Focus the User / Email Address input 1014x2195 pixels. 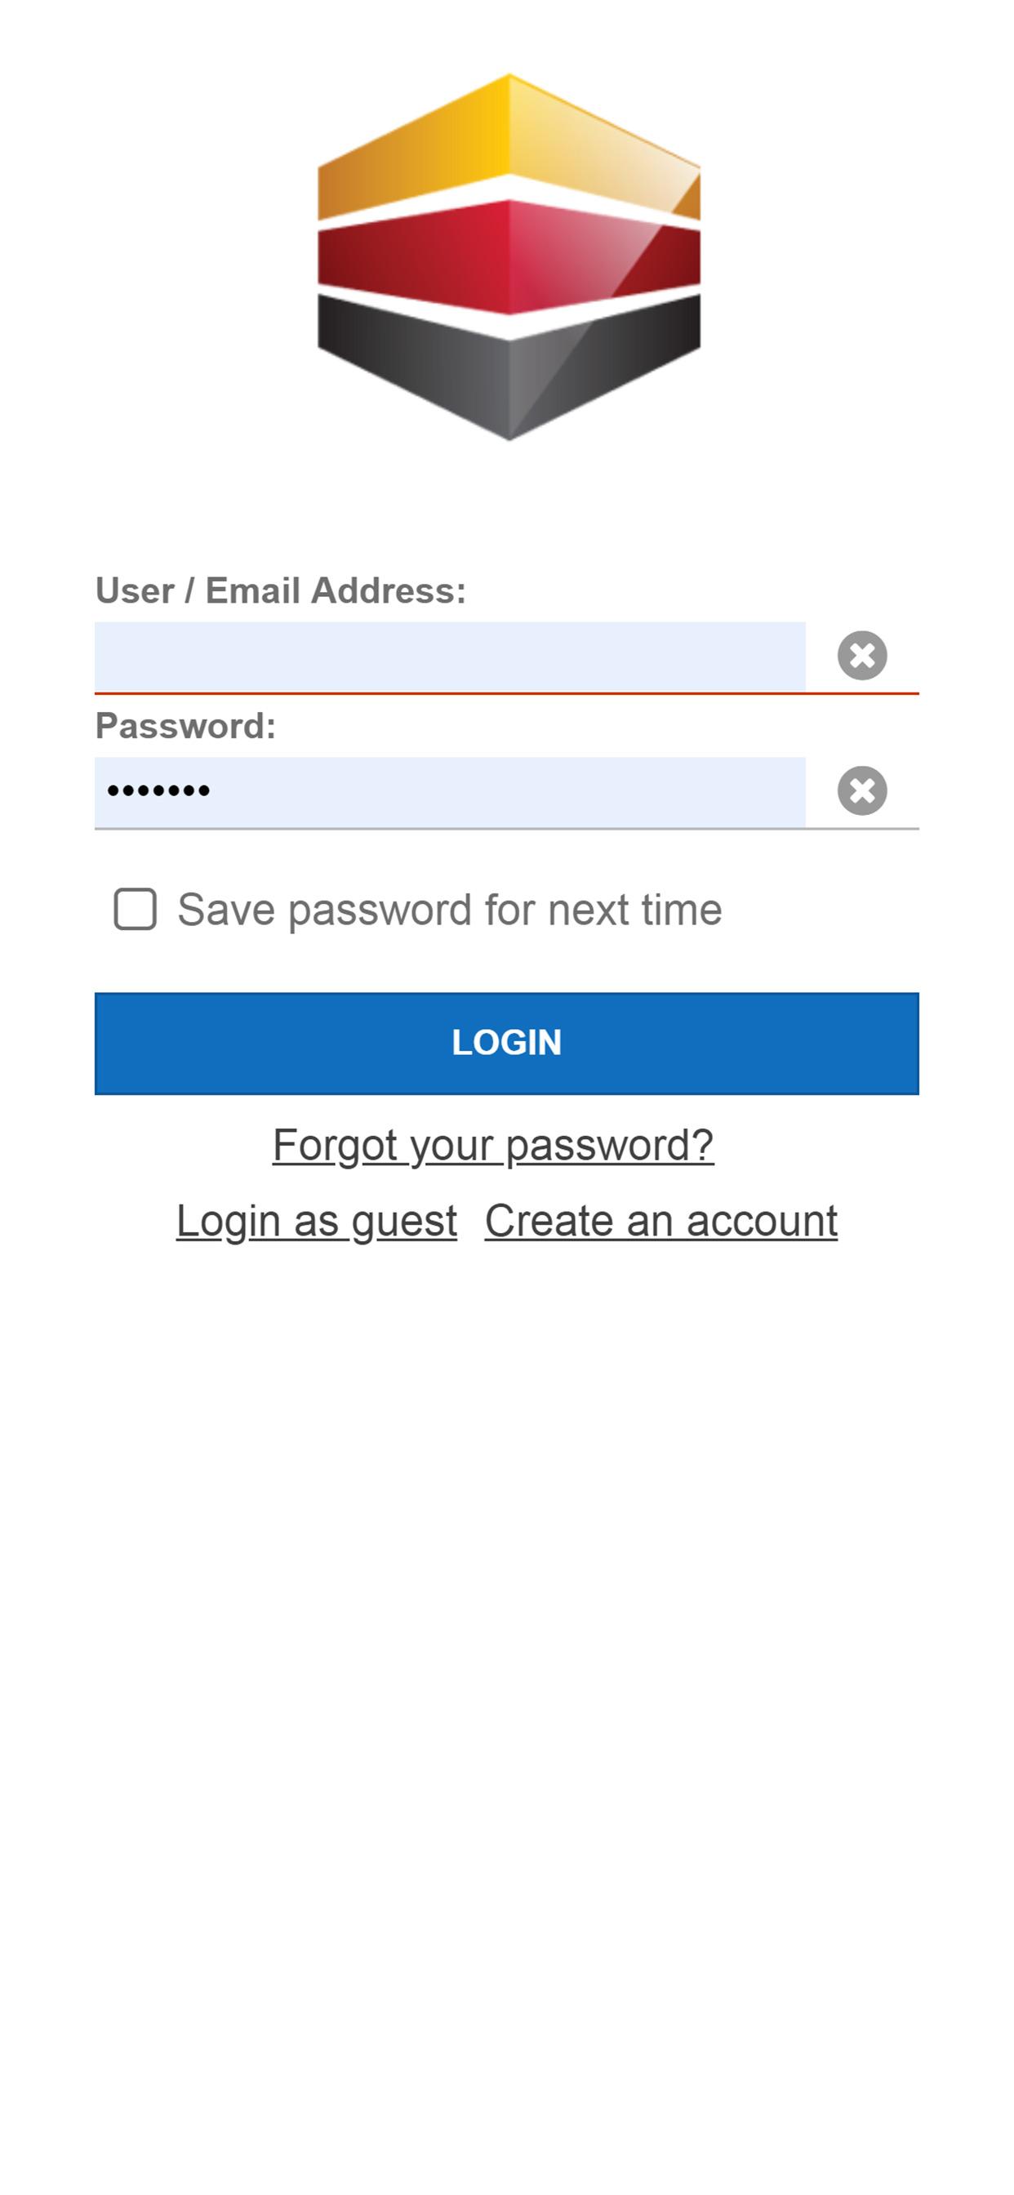pyautogui.click(x=449, y=656)
